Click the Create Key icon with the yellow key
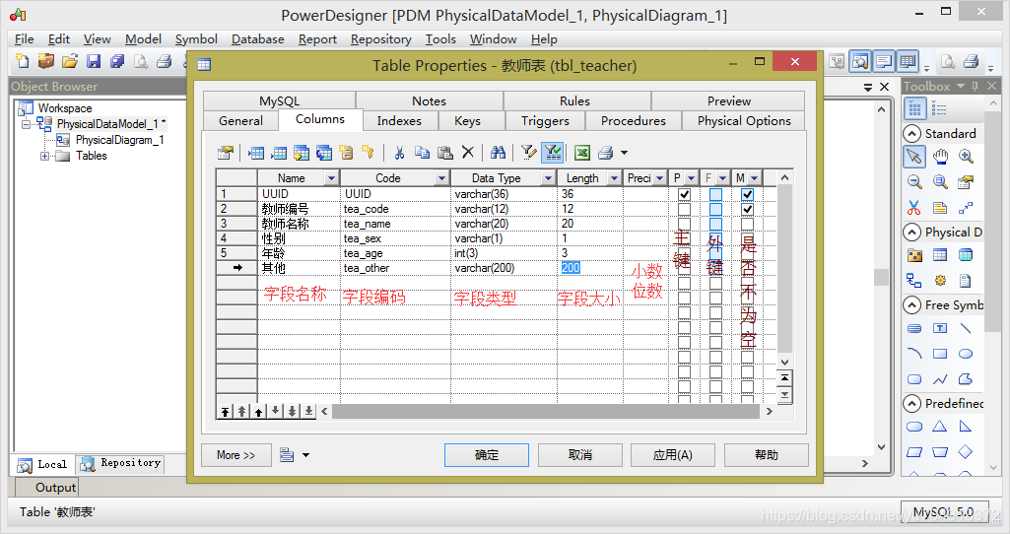Viewport: 1010px width, 534px height. click(369, 153)
